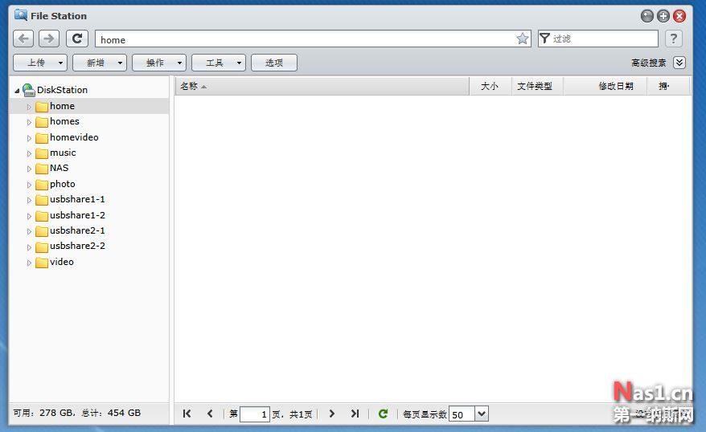
Task: Minimize the File Station window
Action: (x=647, y=16)
